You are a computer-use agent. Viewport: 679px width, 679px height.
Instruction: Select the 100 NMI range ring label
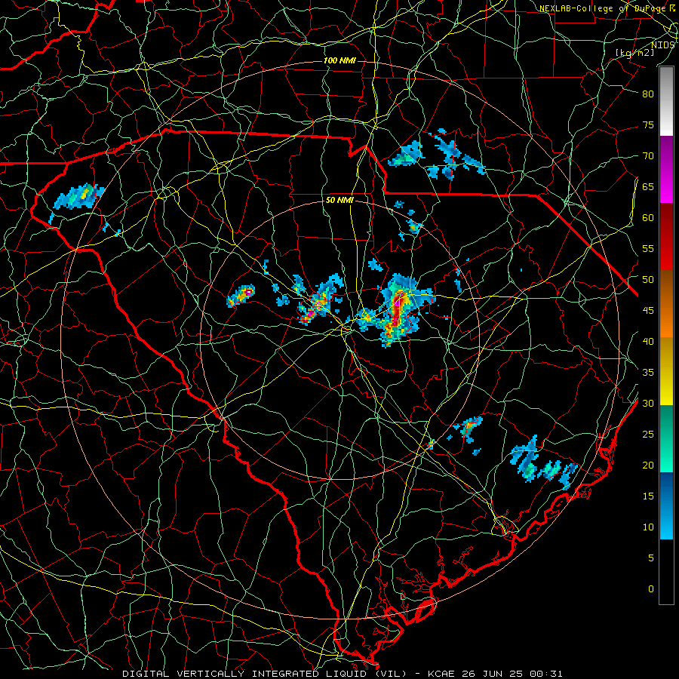339,60
